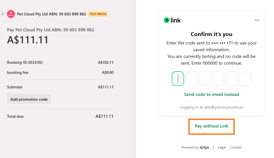Select the fourth code digit box

[x=218, y=79]
